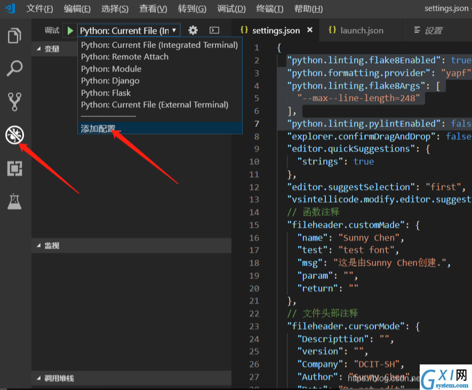Open the 查看(V) menu

tap(153, 9)
